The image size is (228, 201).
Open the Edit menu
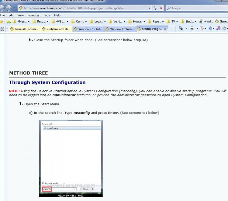click(11, 15)
